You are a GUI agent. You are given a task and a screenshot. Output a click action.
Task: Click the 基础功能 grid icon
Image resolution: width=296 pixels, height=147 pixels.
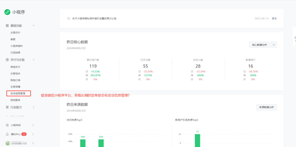[x=7, y=26]
